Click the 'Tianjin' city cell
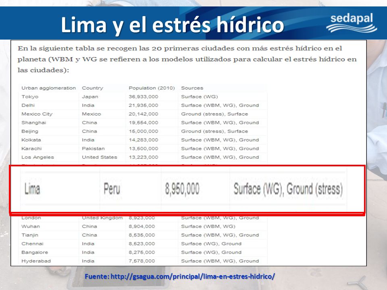Screen dimensions: 387x290 30,235
